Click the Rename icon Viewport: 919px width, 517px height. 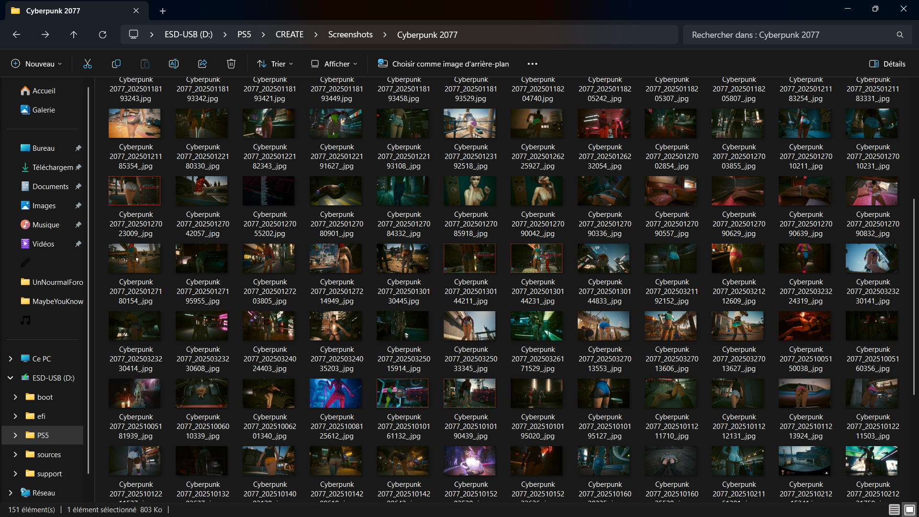[173, 64]
